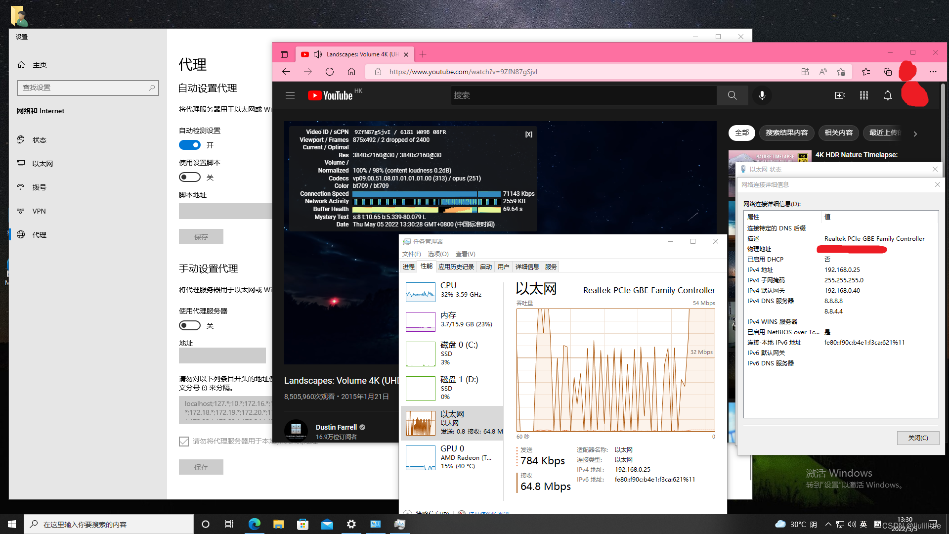Open YouTube notifications bell
Image resolution: width=949 pixels, height=534 pixels.
click(x=887, y=95)
